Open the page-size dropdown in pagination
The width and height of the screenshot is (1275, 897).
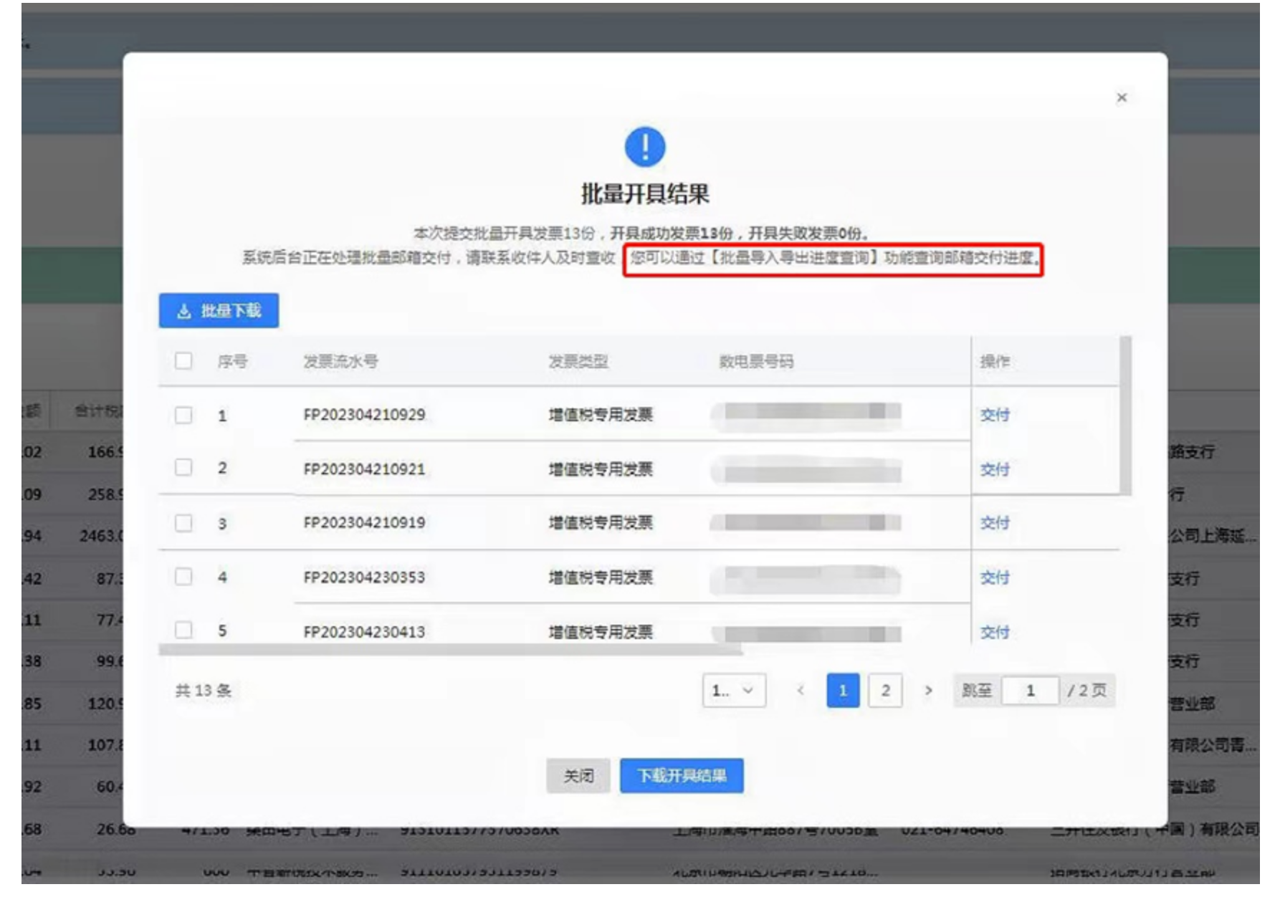pos(734,691)
